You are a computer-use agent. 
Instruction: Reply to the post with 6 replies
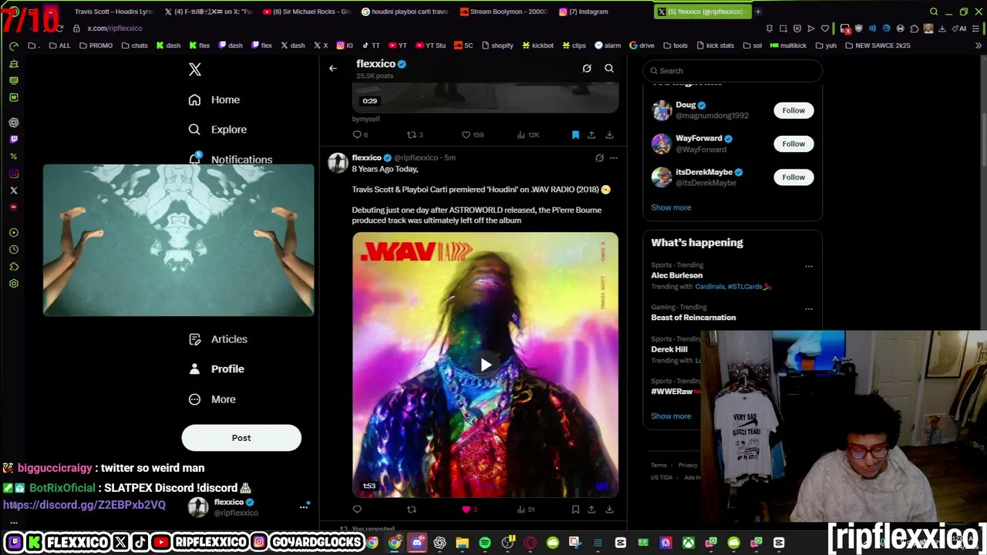point(359,135)
